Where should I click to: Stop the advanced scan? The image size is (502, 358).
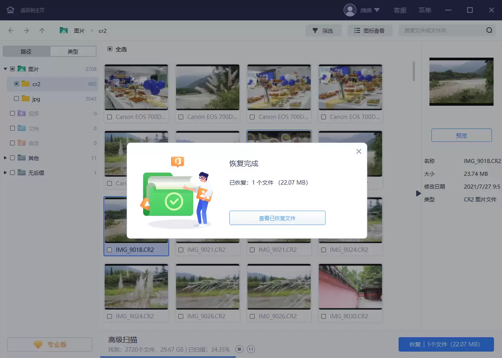coord(239,349)
